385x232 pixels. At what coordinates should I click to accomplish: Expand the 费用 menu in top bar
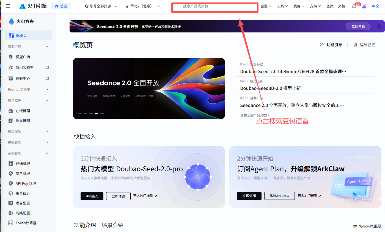299,6
